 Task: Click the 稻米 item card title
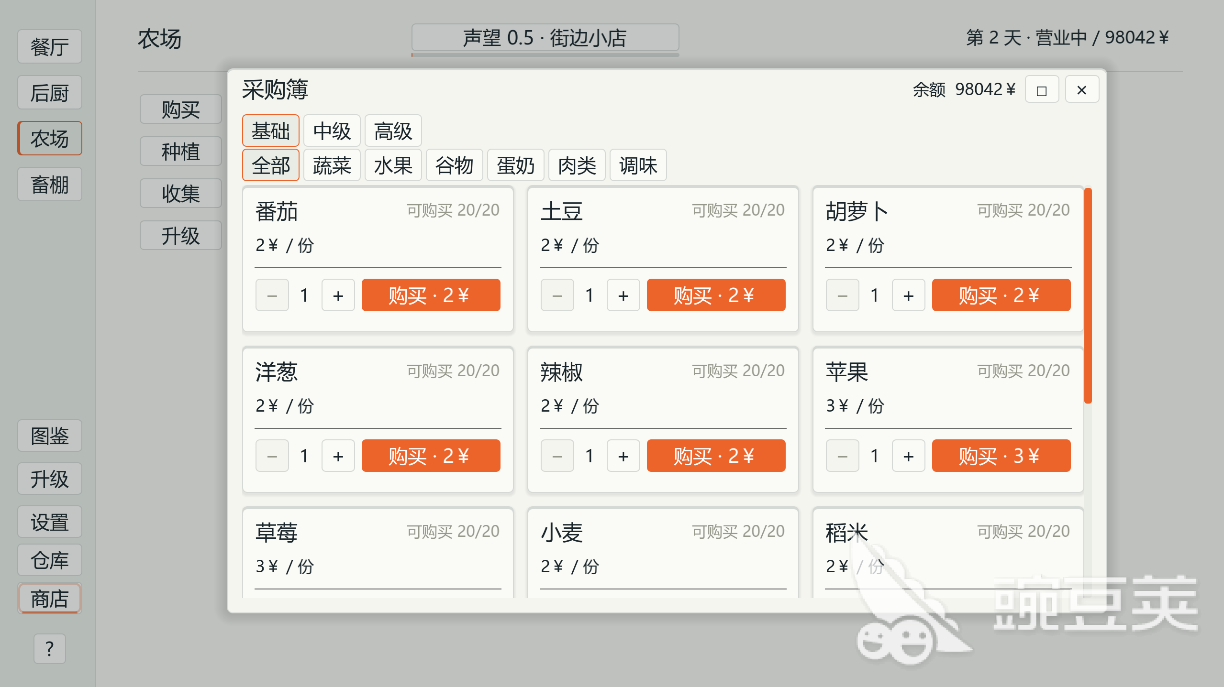tap(847, 532)
